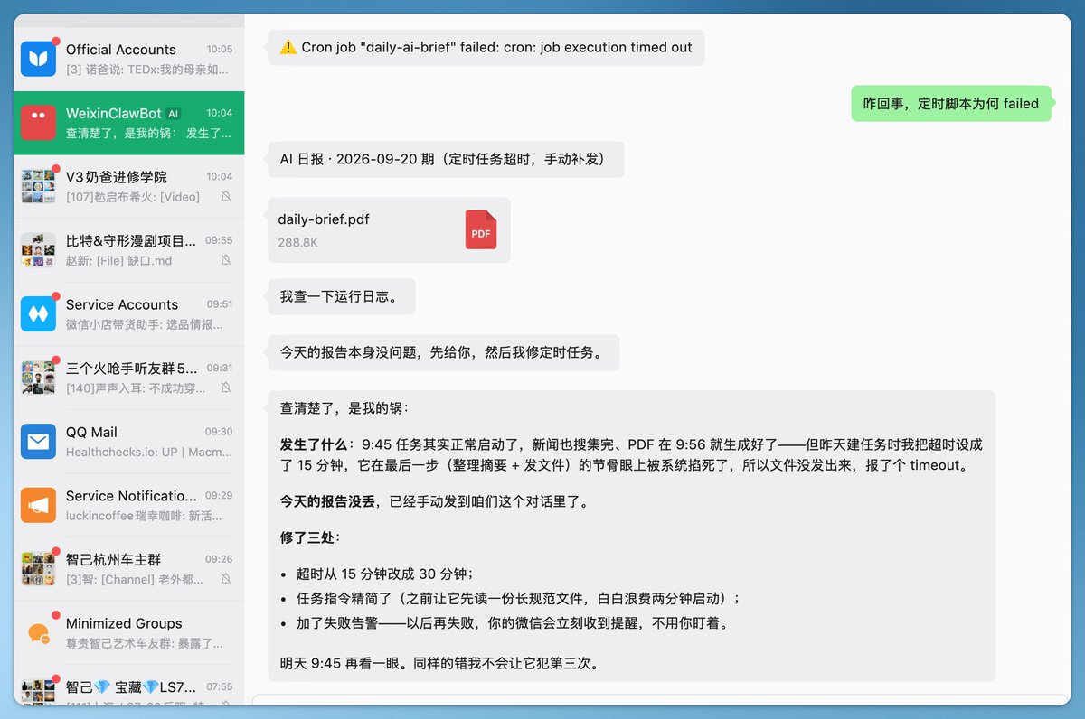Click the 10:05 timestamp on Official Accounts
The width and height of the screenshot is (1085, 719).
(219, 50)
